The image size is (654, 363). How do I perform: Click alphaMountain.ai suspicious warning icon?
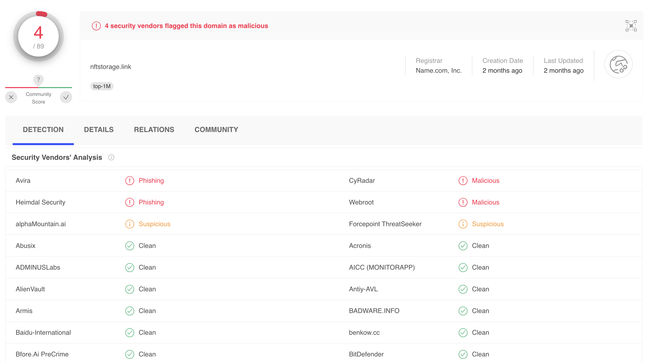pos(129,224)
